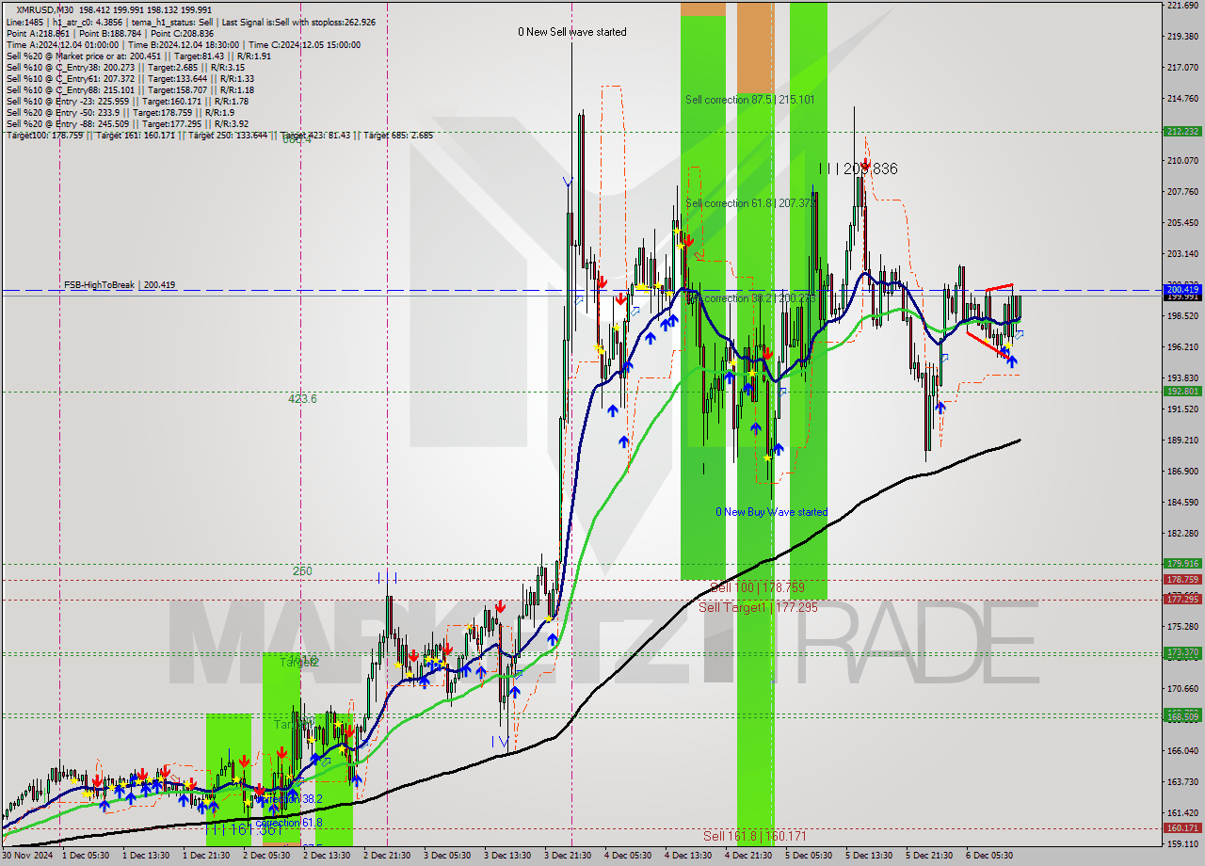1205x866 pixels.
Task: Click the 166.040 price scale value
Action: tap(1182, 751)
